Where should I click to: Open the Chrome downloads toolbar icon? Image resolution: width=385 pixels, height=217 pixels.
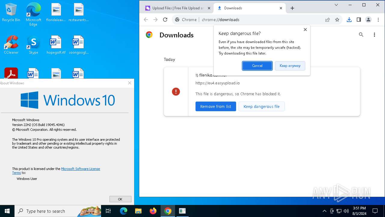(349, 20)
